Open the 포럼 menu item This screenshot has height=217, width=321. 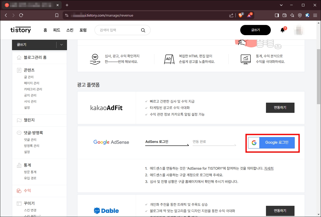coord(83,30)
